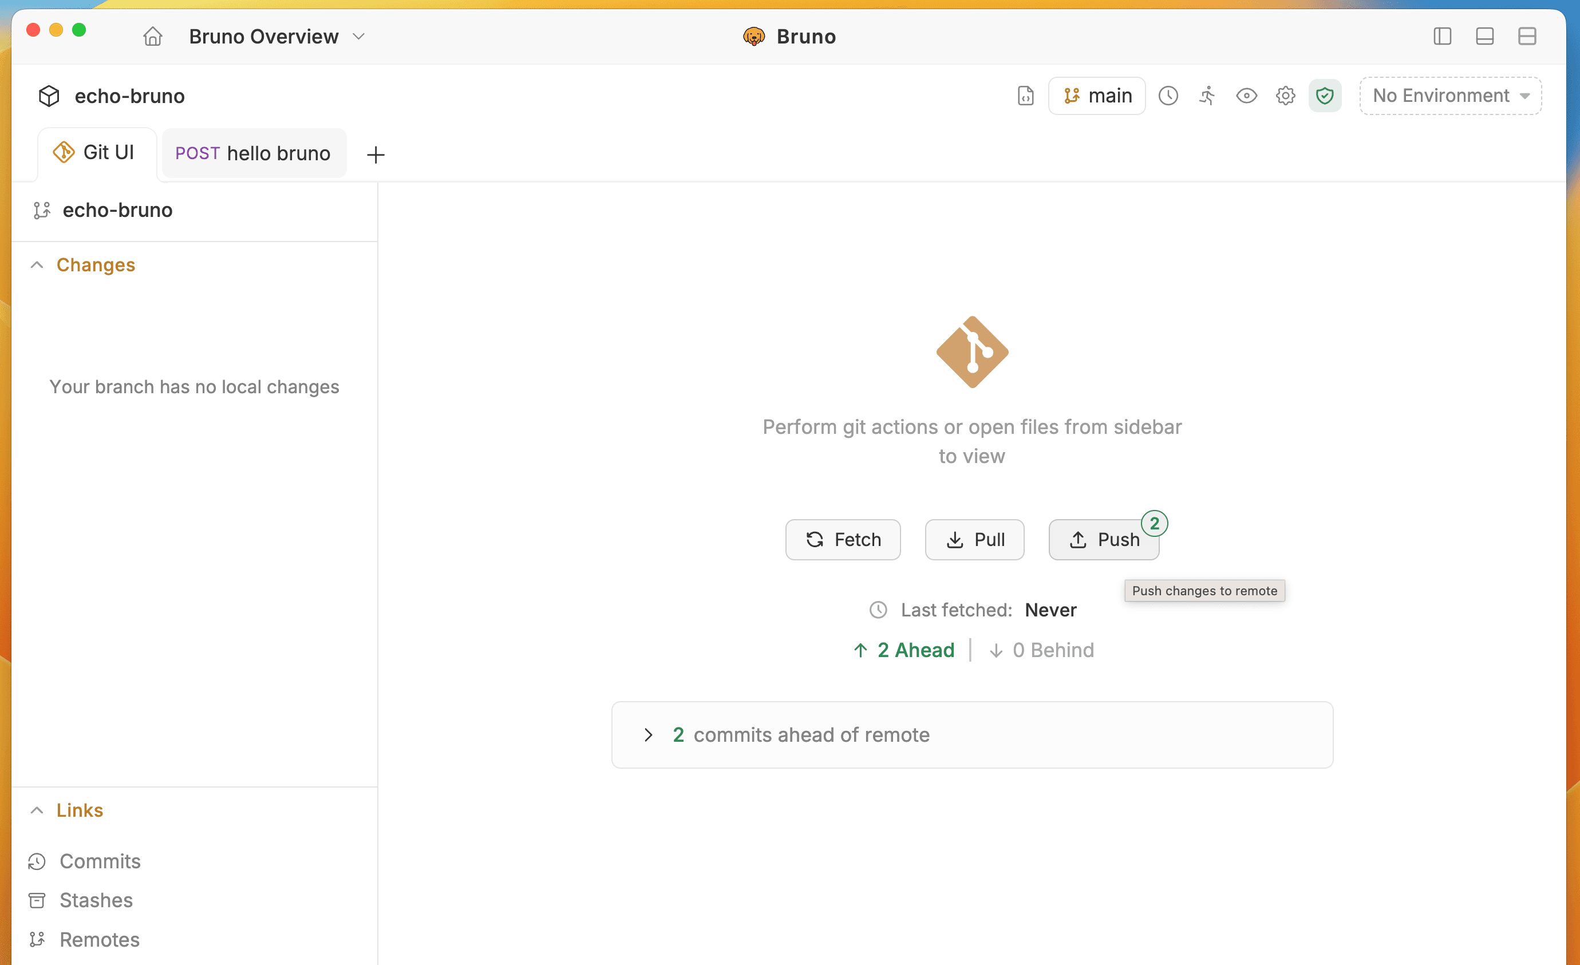
Task: Open the collection docs file icon
Action: point(1025,96)
